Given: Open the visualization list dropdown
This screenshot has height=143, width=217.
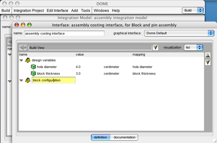Looking at the screenshot, I should (x=193, y=47).
